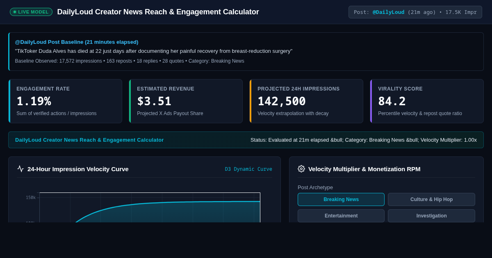Click the status line showing Velocity Multiplier 1.00x
492x258 pixels.
(364, 140)
